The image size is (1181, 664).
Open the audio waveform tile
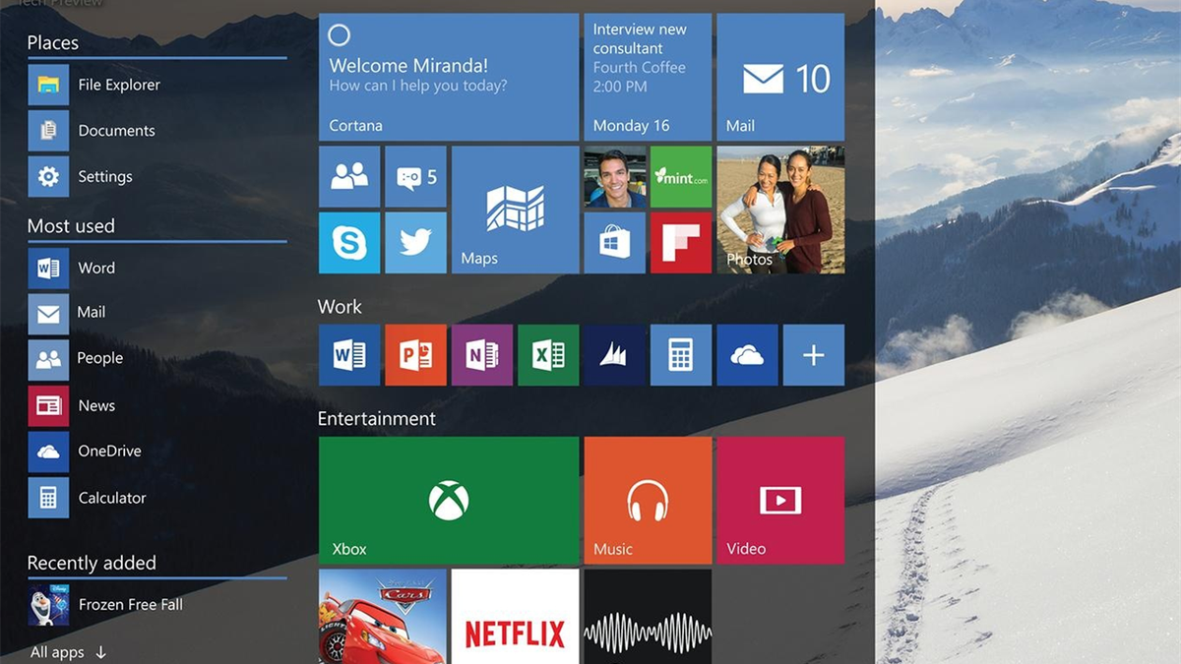(648, 617)
